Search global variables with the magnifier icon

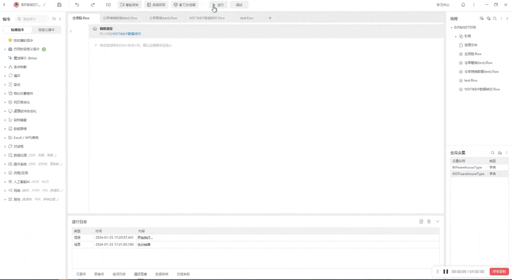(493, 153)
